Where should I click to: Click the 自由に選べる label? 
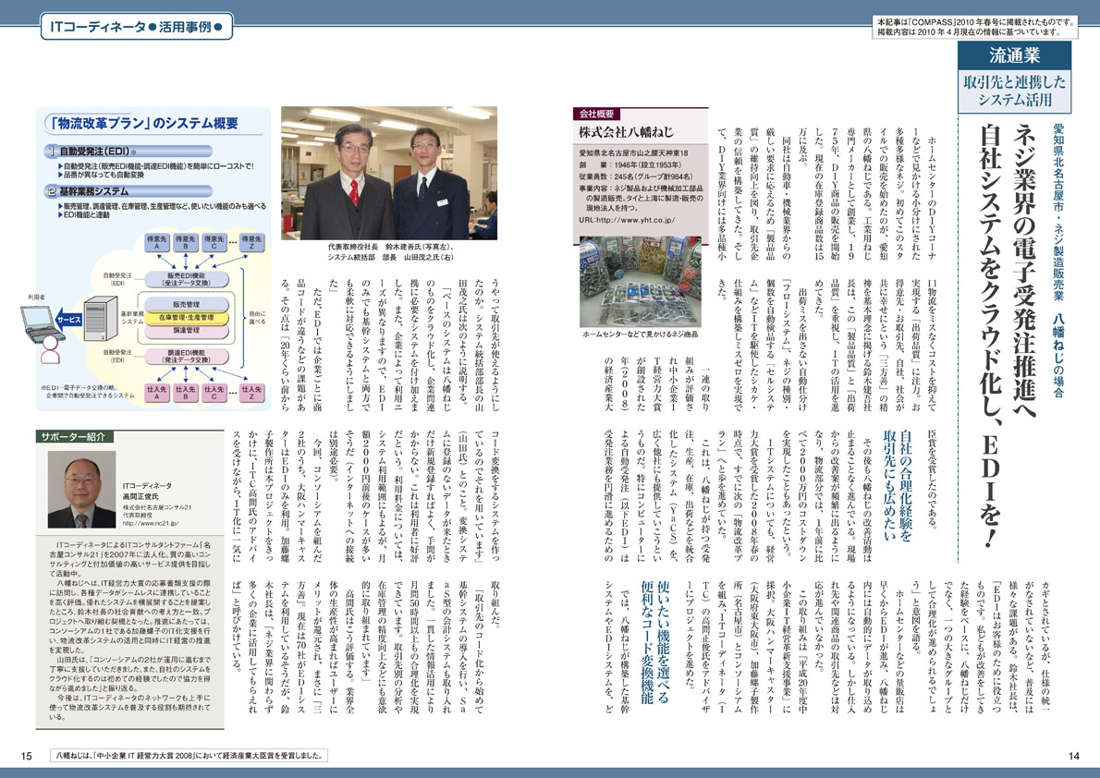tap(258, 317)
